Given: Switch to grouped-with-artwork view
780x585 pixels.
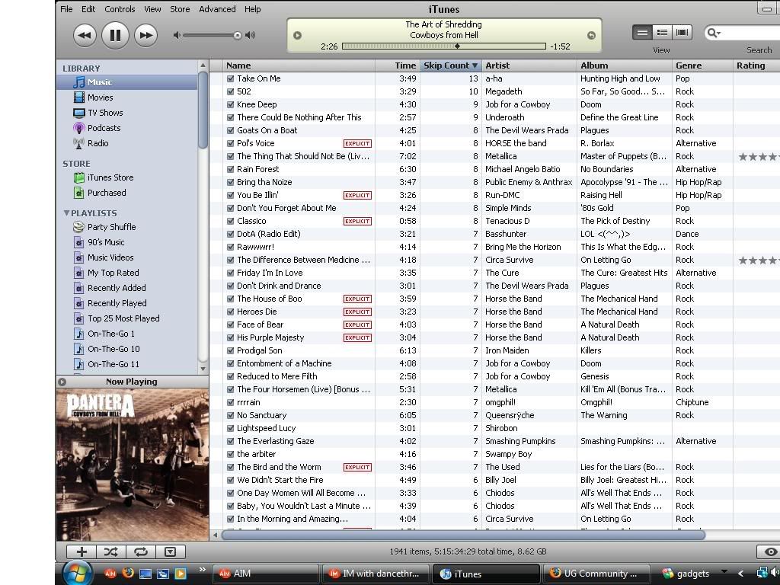Looking at the screenshot, I should click(662, 32).
